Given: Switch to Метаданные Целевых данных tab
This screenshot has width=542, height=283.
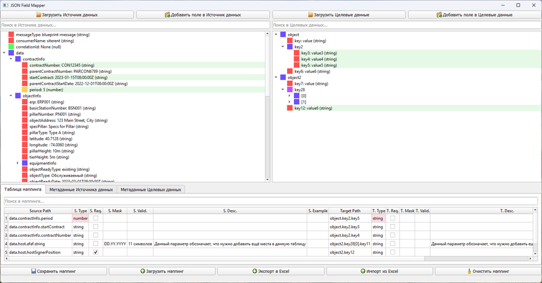Looking at the screenshot, I should [151, 189].
